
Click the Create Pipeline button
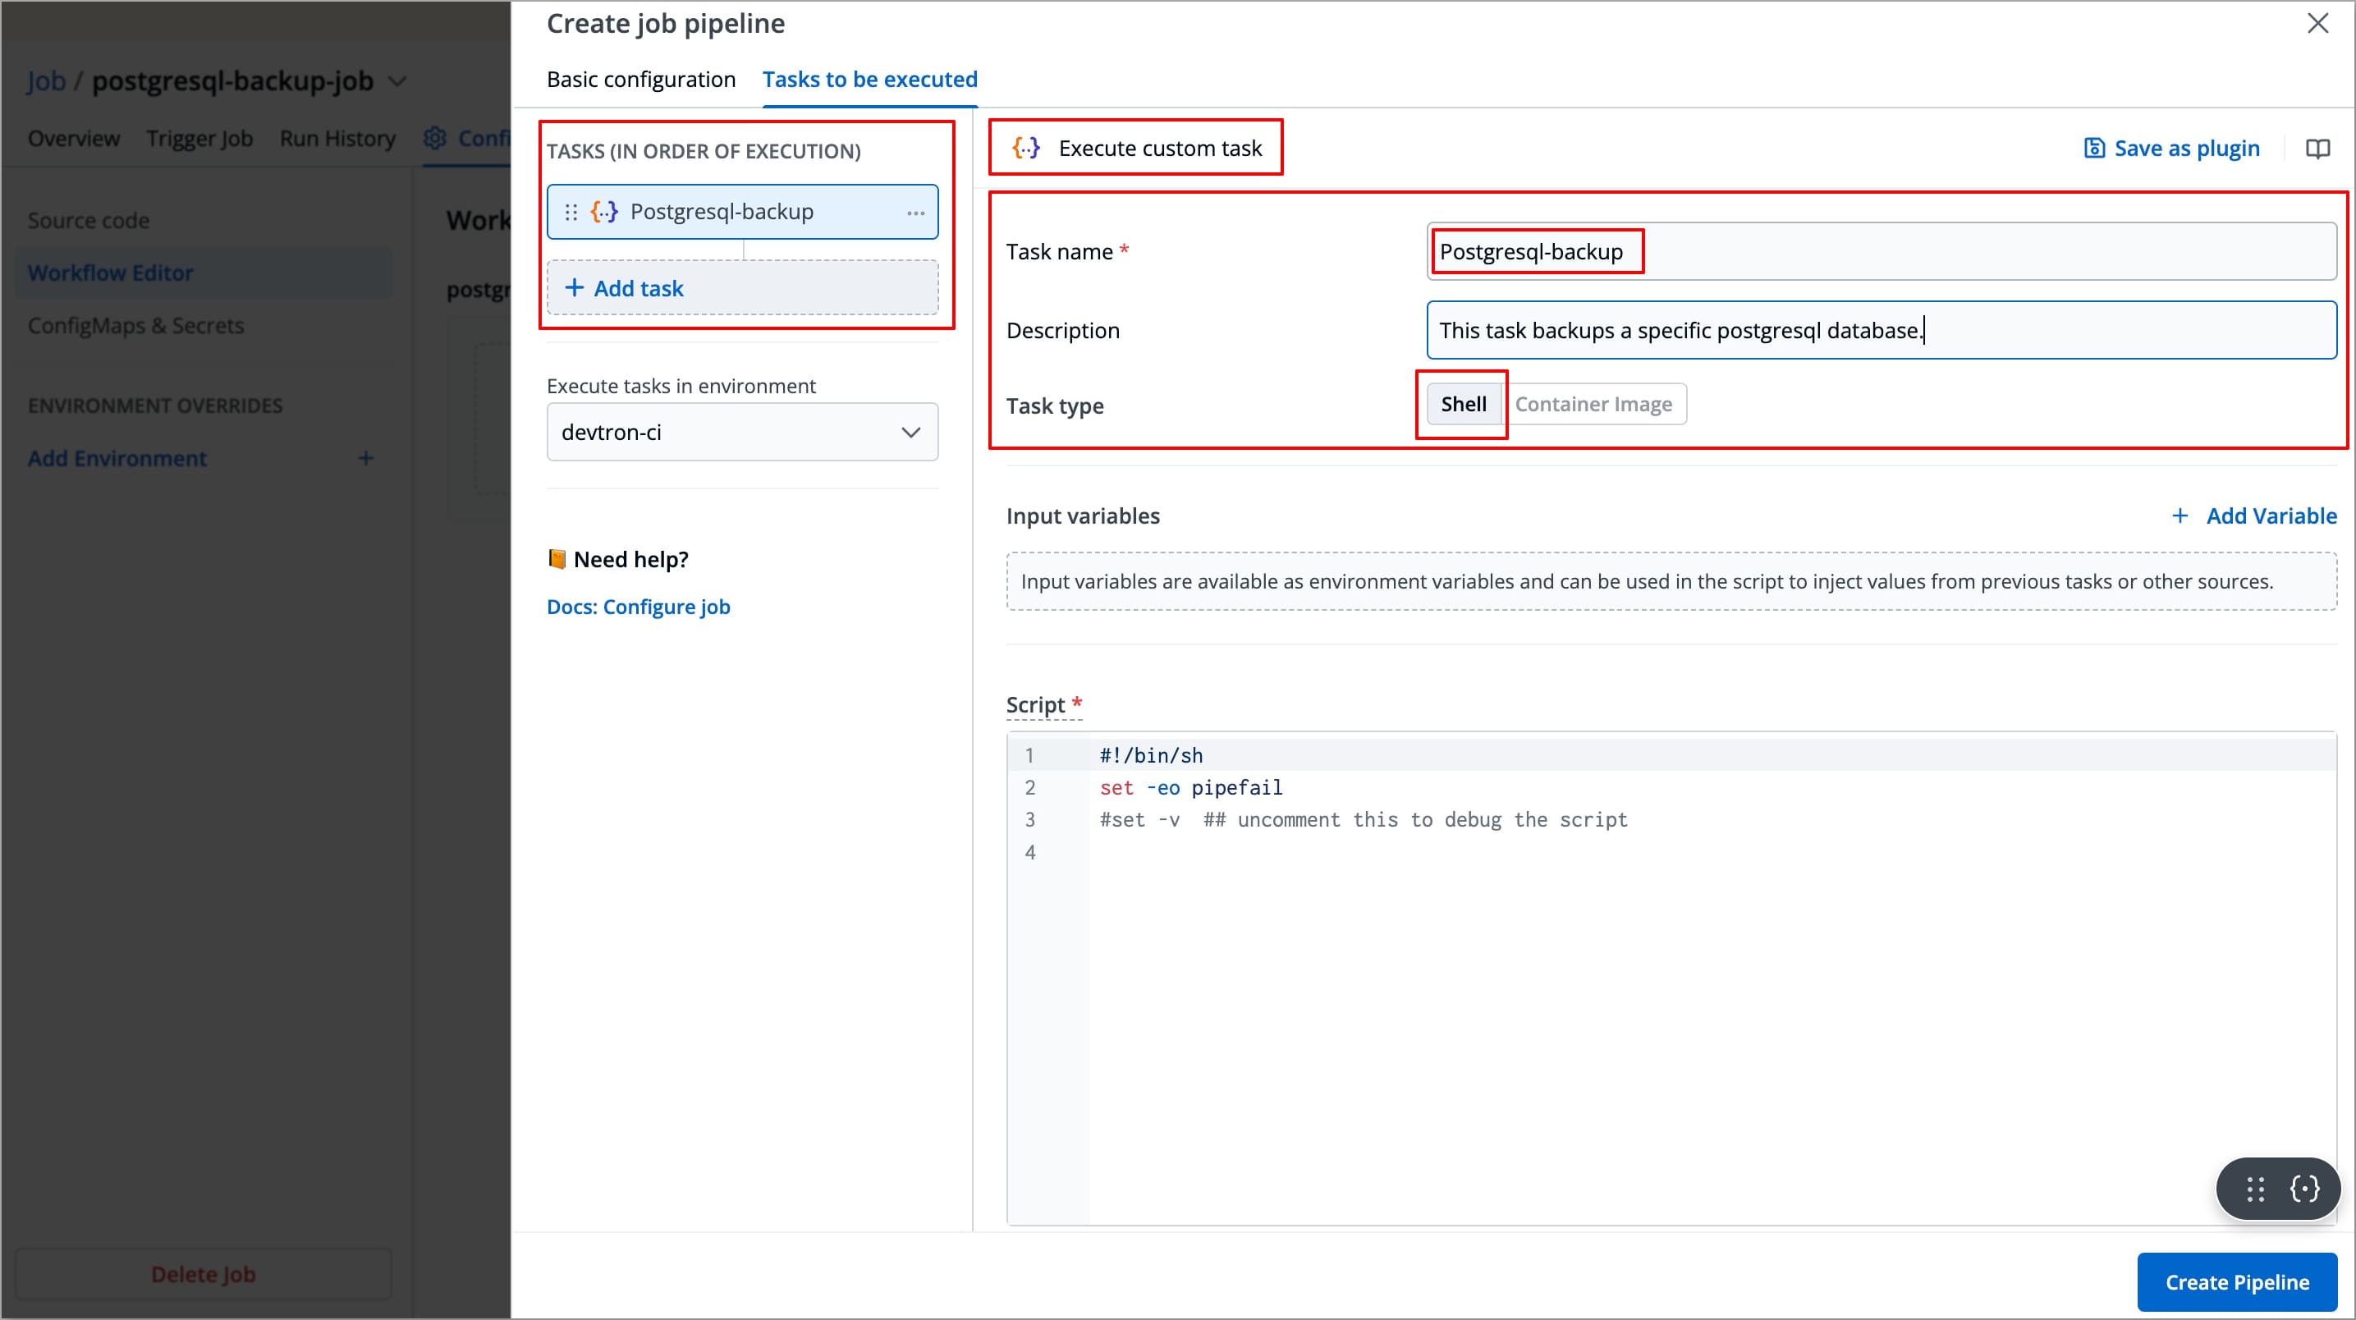coord(2237,1281)
